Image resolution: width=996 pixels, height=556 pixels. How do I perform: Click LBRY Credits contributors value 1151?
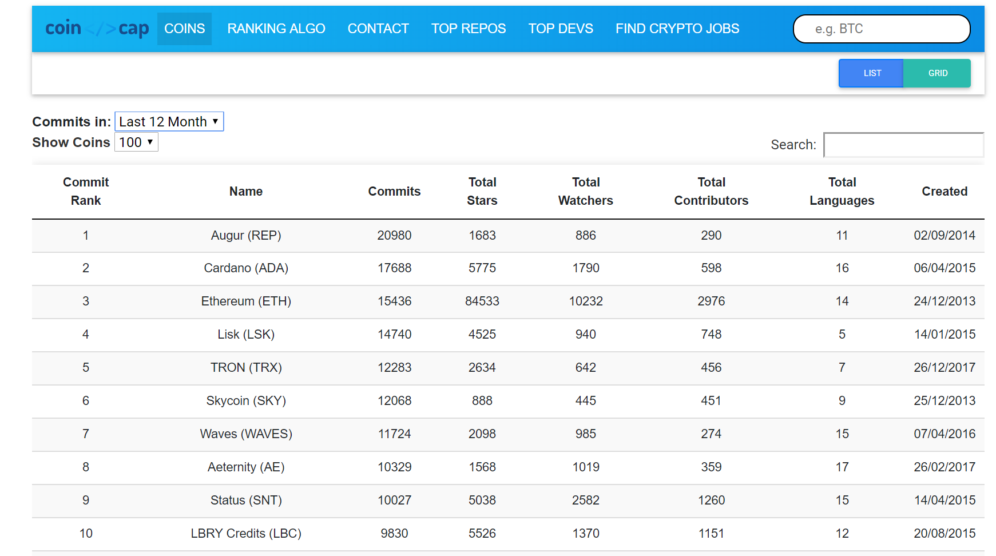point(711,534)
